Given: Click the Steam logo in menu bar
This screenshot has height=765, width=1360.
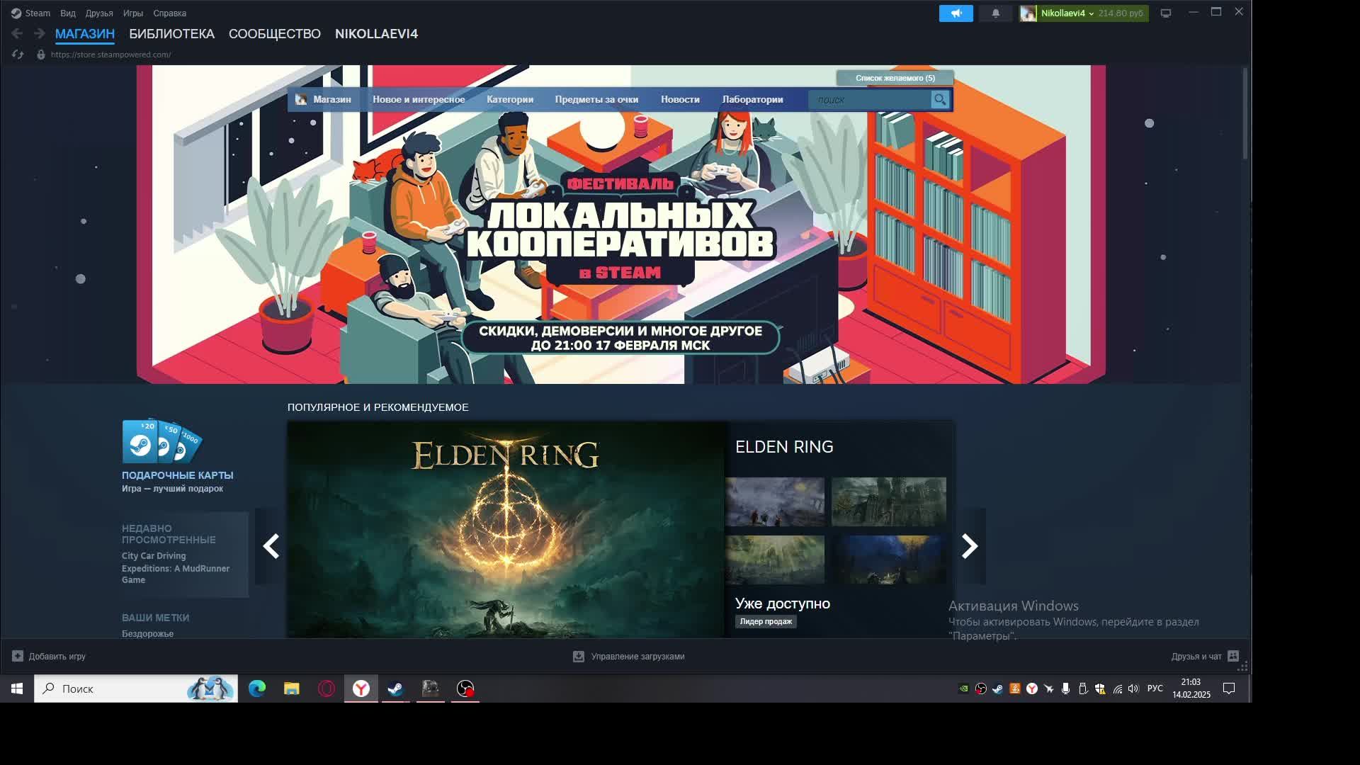Looking at the screenshot, I should point(16,13).
